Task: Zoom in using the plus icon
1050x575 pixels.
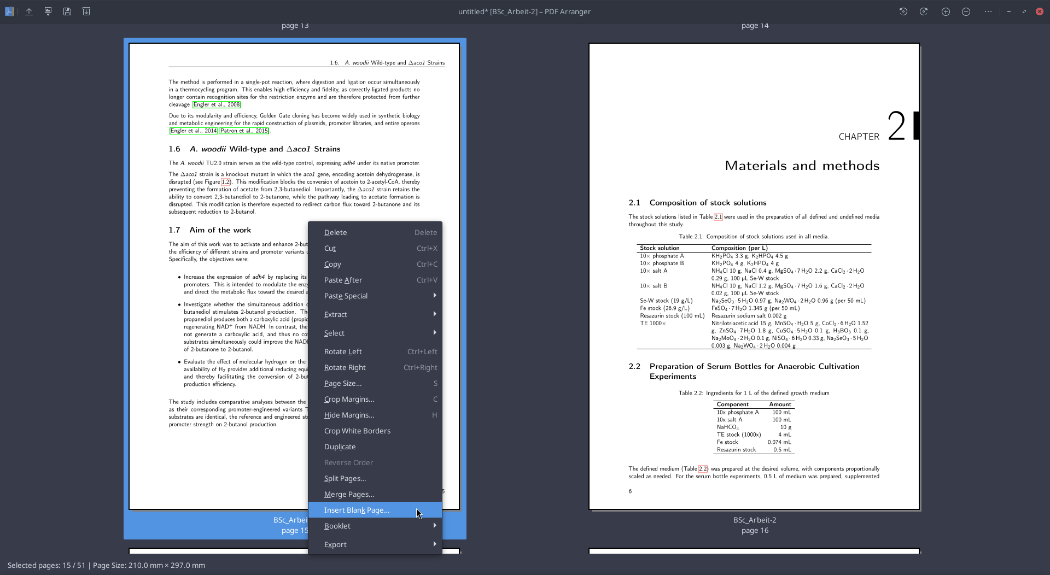Action: (946, 11)
